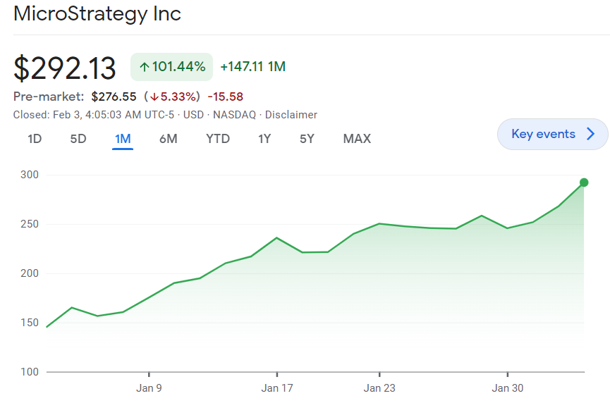Select the 1M time range tab
Image resolution: width=610 pixels, height=403 pixels.
pos(123,139)
